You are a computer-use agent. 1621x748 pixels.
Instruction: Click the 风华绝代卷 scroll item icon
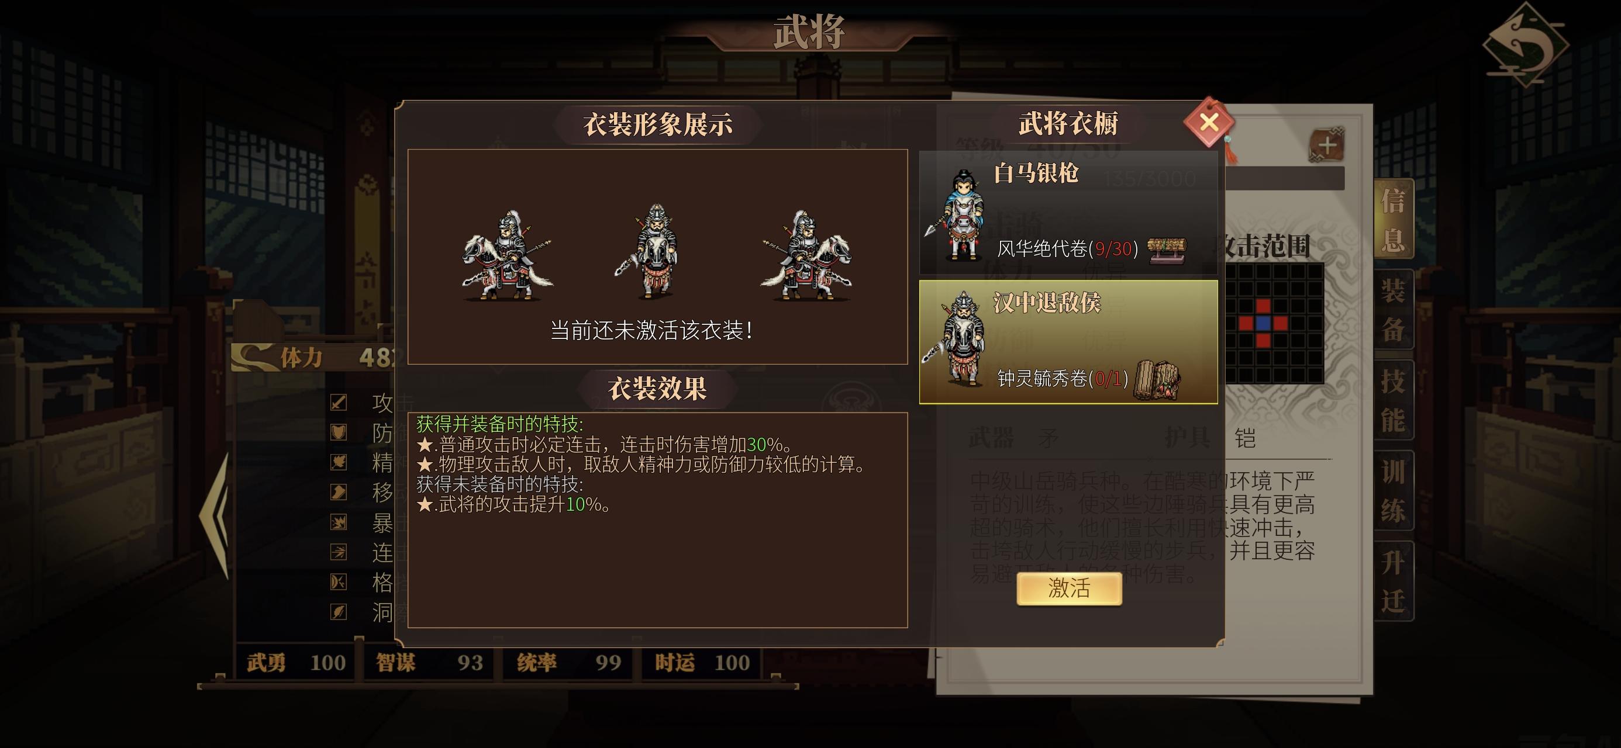[1167, 250]
